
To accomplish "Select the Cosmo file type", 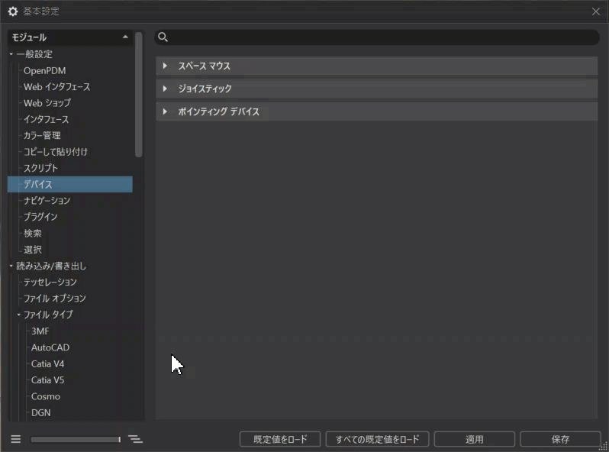I will point(46,396).
